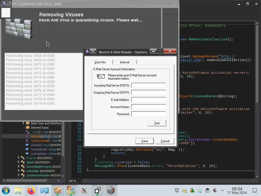The image size is (261, 196).
Task: Click the Splash class icon
Action: coord(23,162)
